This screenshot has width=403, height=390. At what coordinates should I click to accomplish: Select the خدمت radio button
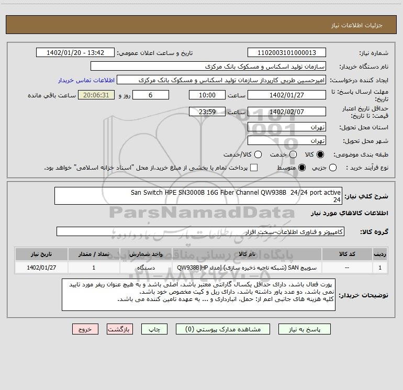click(293, 154)
